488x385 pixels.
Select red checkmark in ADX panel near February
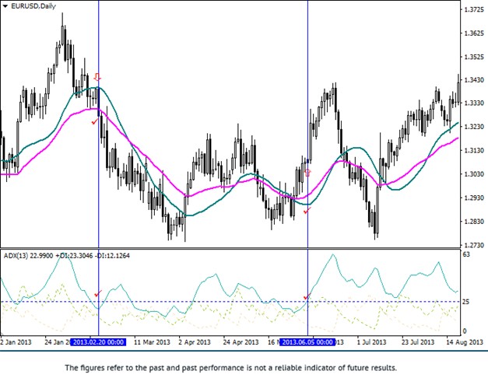pyautogui.click(x=98, y=293)
